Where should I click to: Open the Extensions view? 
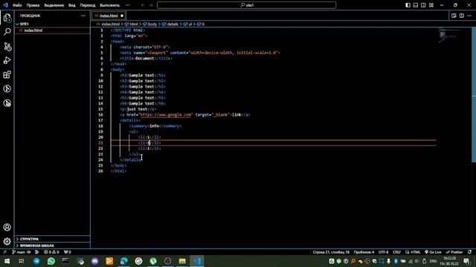tap(7, 74)
